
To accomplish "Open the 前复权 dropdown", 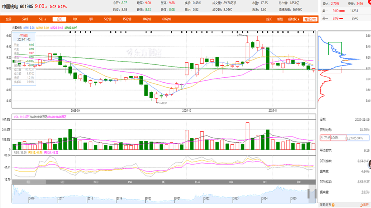I will (294, 19).
